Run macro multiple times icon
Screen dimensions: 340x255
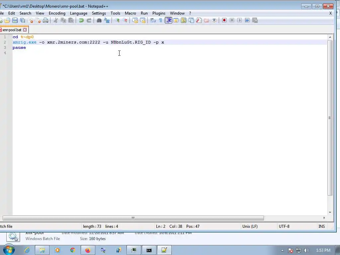247,20
